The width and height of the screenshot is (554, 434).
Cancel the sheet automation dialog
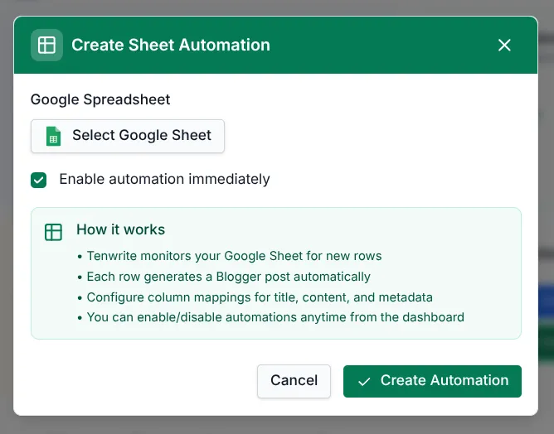[294, 381]
